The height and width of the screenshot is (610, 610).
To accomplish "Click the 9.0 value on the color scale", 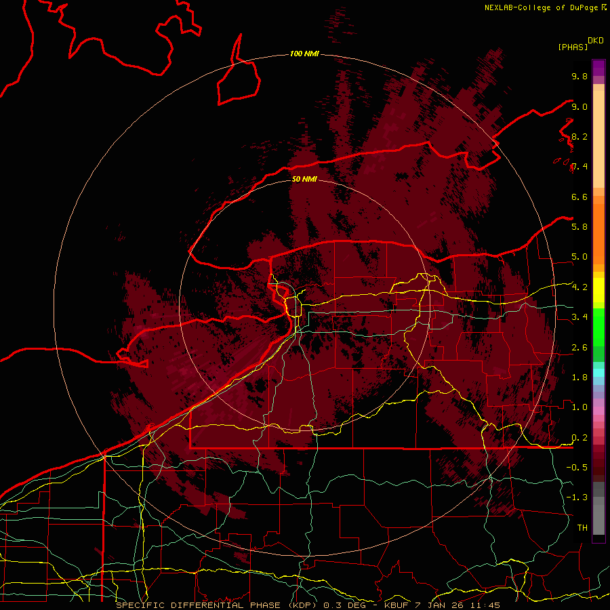I will pos(579,106).
